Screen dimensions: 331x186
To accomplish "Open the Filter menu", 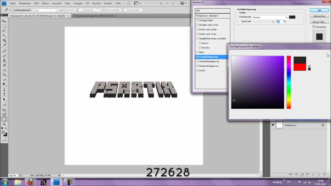I will [x=67, y=3].
